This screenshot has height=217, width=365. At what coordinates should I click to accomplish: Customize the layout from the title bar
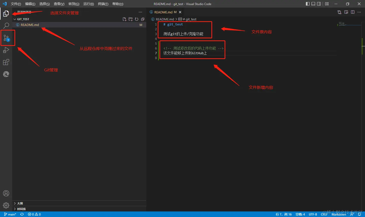(x=327, y=4)
